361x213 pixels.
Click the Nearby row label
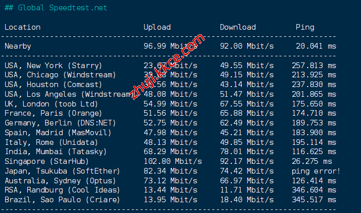click(17, 46)
